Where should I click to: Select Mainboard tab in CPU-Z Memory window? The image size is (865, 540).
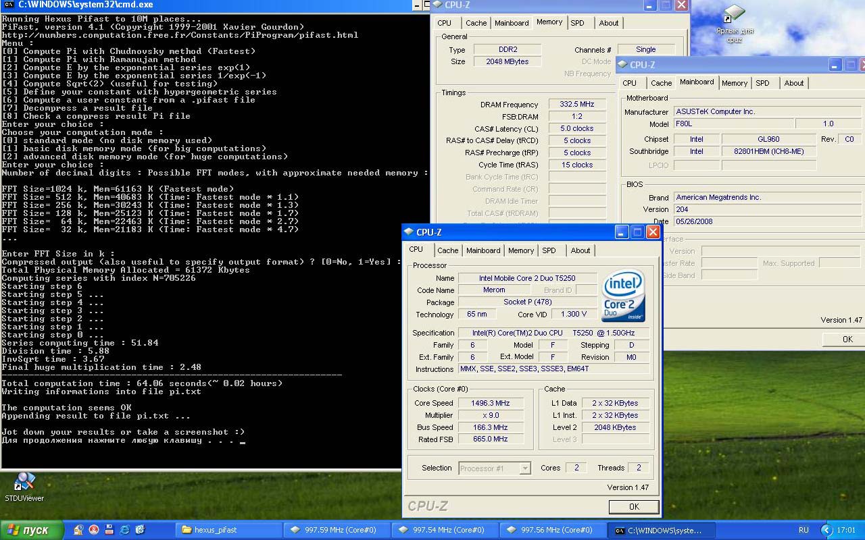pyautogui.click(x=512, y=23)
